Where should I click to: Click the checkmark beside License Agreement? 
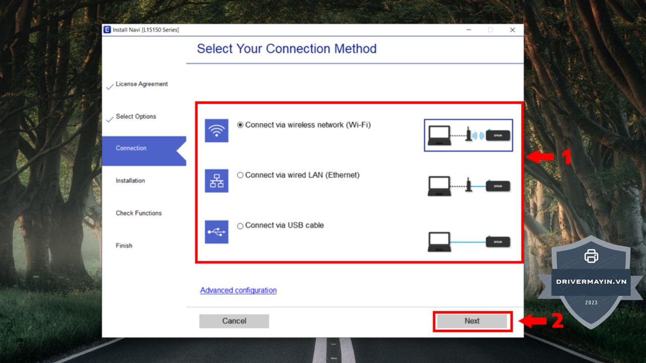pyautogui.click(x=110, y=87)
